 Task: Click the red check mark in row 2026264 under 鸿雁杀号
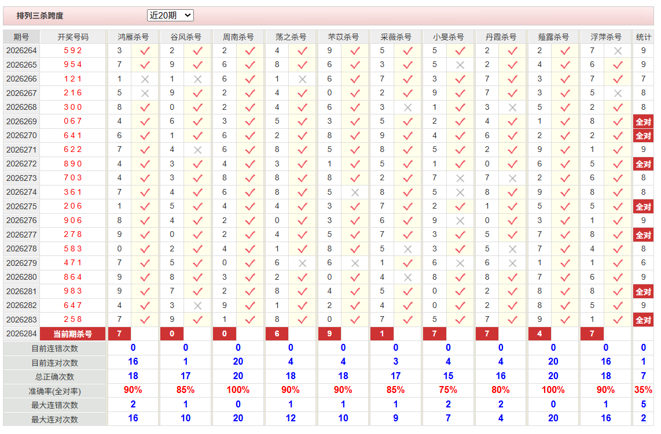point(145,51)
